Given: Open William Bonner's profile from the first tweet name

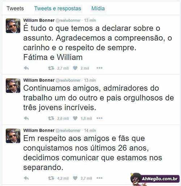Looking at the screenshot, I should click(x=39, y=20).
